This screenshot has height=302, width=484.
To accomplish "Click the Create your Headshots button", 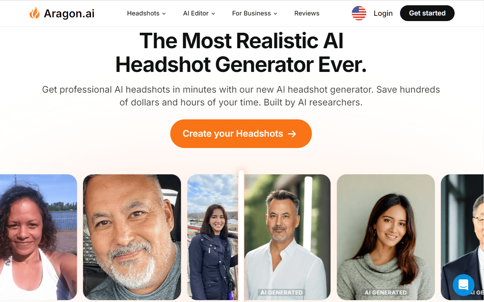I will coord(241,134).
